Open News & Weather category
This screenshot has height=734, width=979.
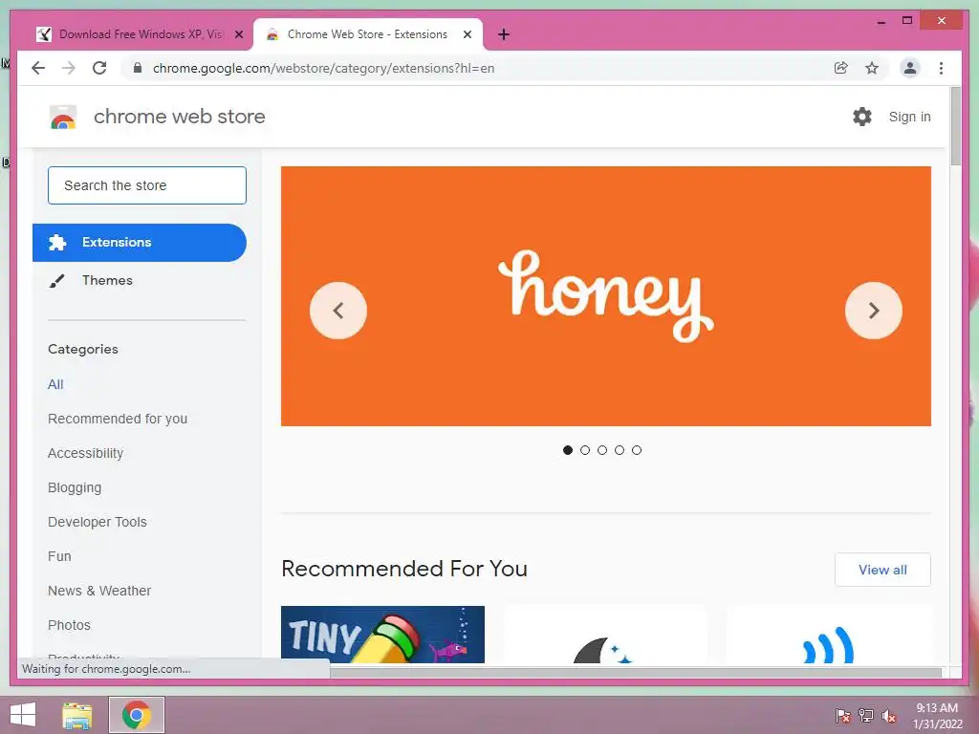99,591
